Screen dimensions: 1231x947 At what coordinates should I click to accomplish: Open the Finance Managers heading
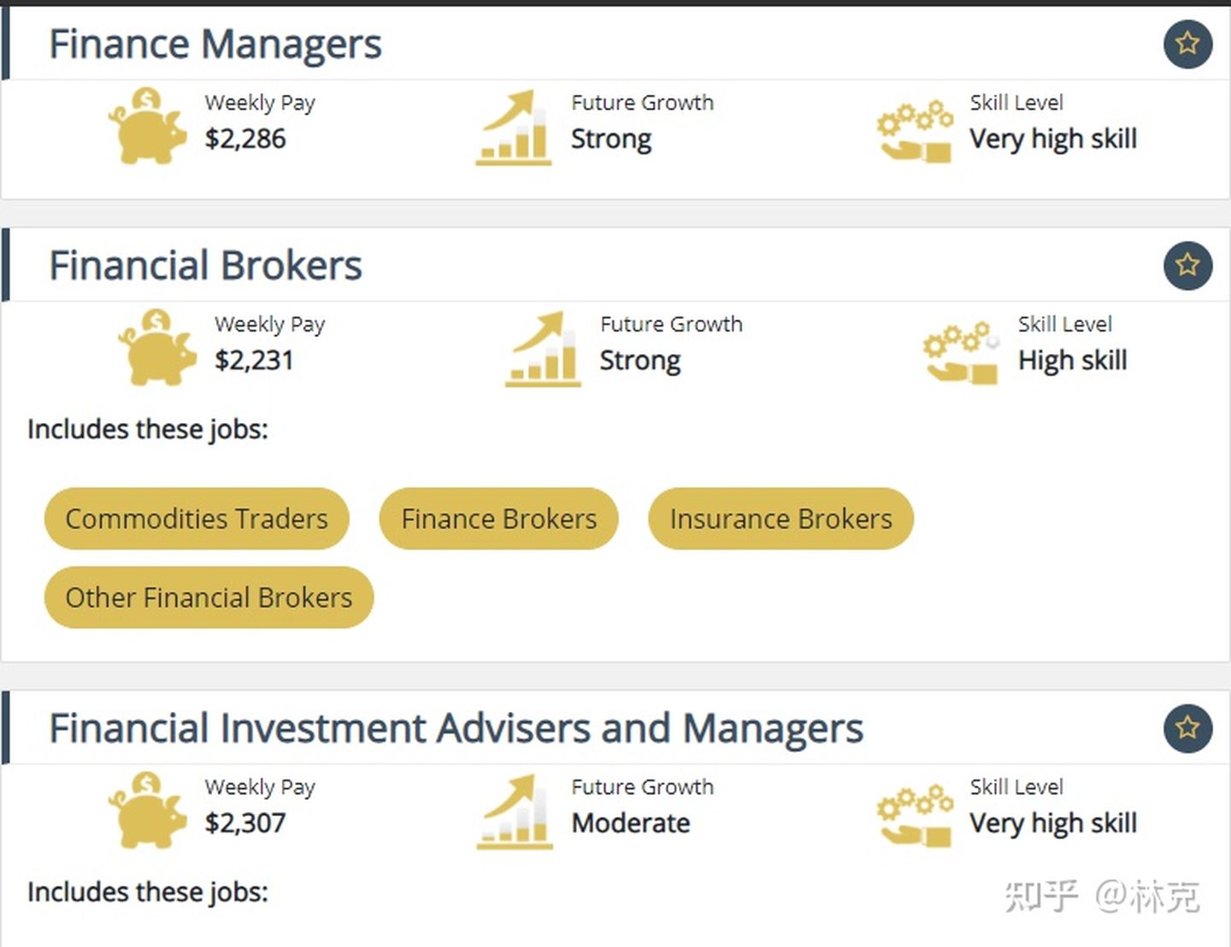click(x=215, y=44)
